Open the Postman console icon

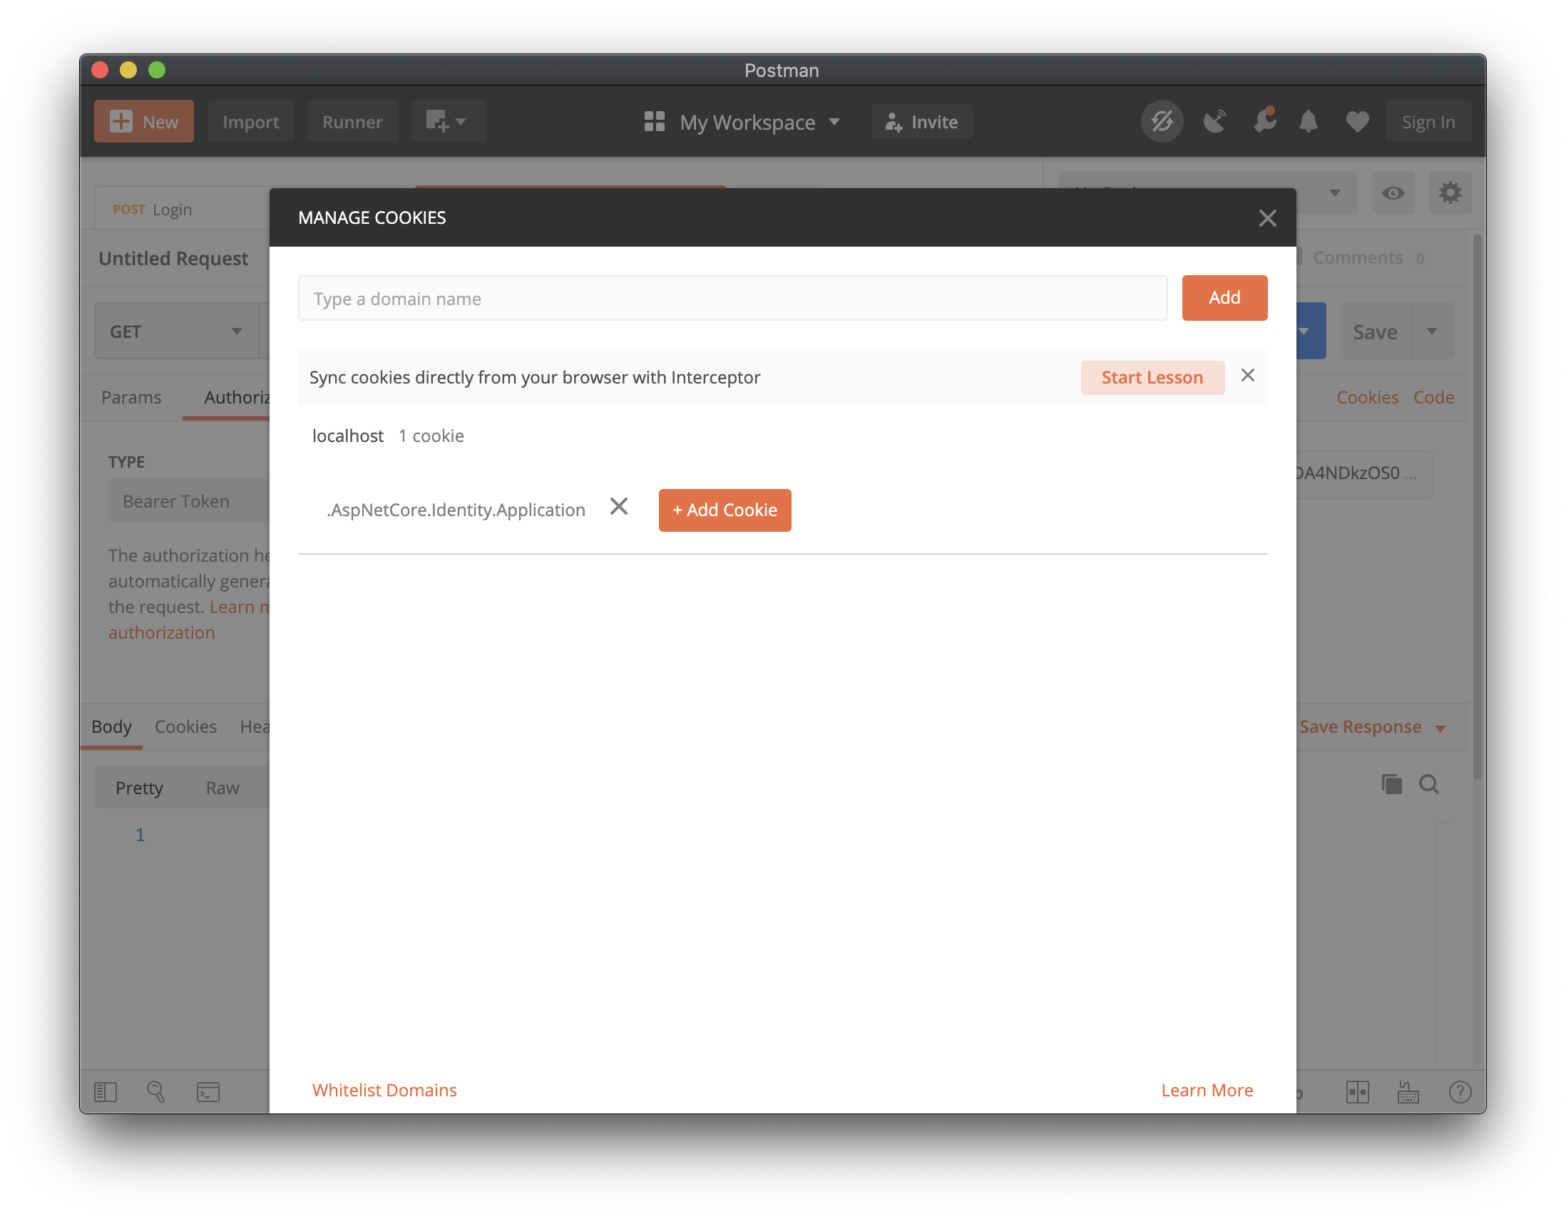pyautogui.click(x=208, y=1091)
